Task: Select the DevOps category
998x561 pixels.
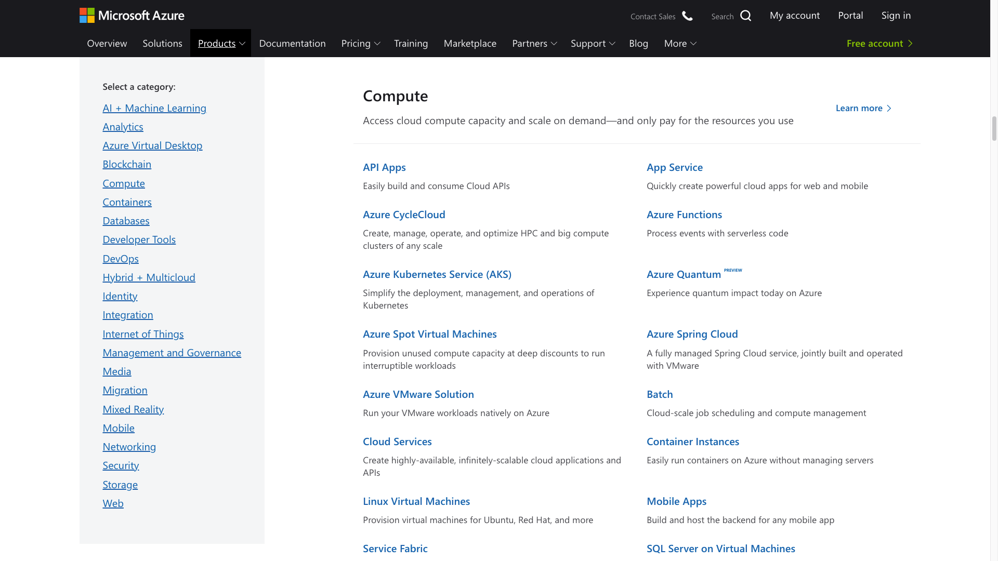Action: [x=121, y=259]
